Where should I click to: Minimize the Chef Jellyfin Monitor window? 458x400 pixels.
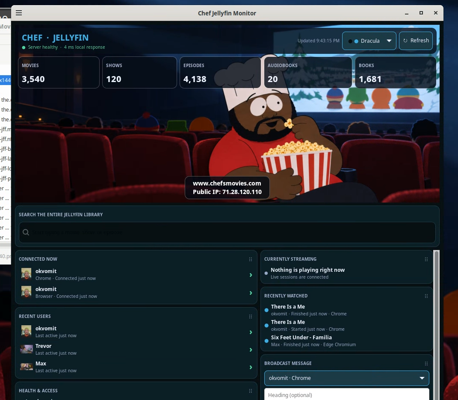407,13
